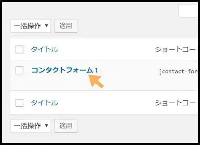
Task: Focus the search box at top right
Action: pyautogui.click(x=188, y=11)
